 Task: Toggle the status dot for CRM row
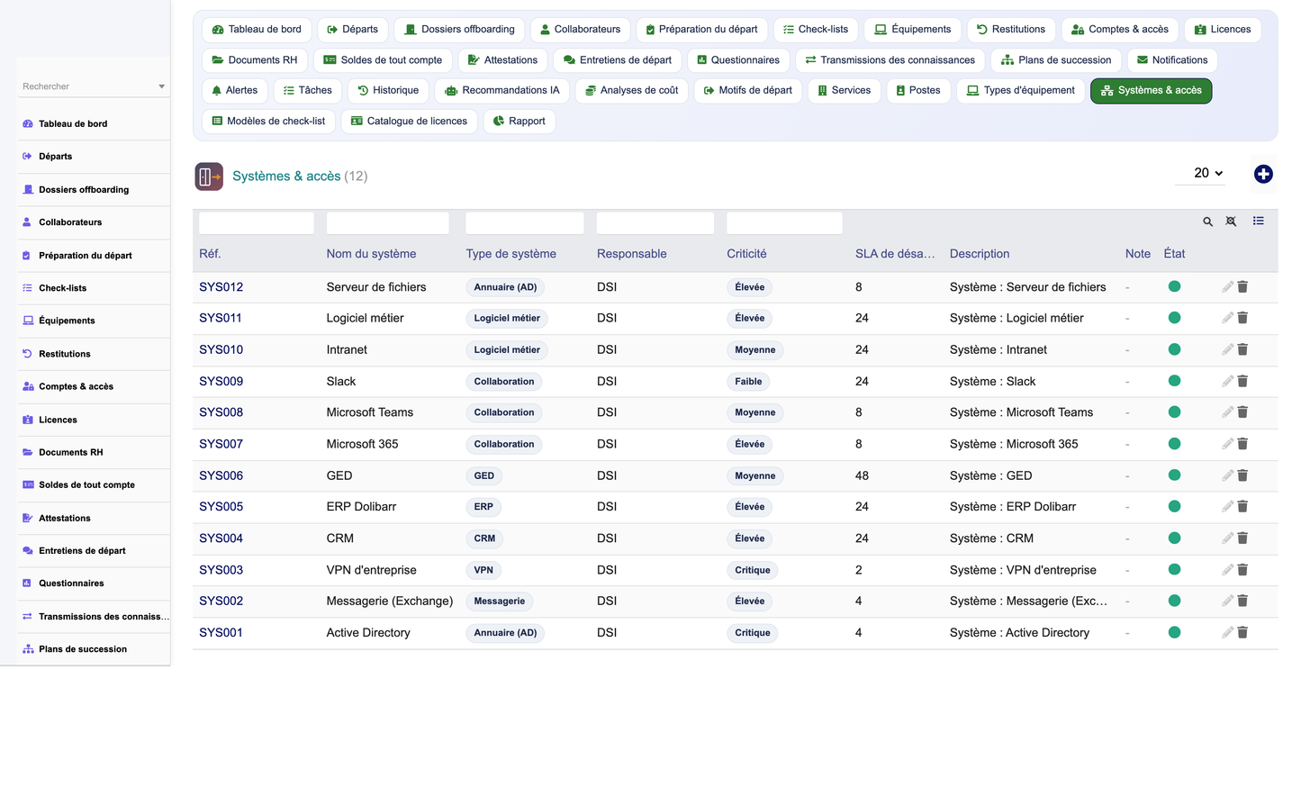(1174, 538)
